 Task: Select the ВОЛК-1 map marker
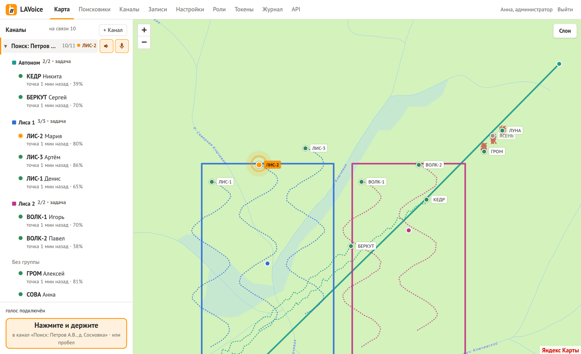[362, 182]
